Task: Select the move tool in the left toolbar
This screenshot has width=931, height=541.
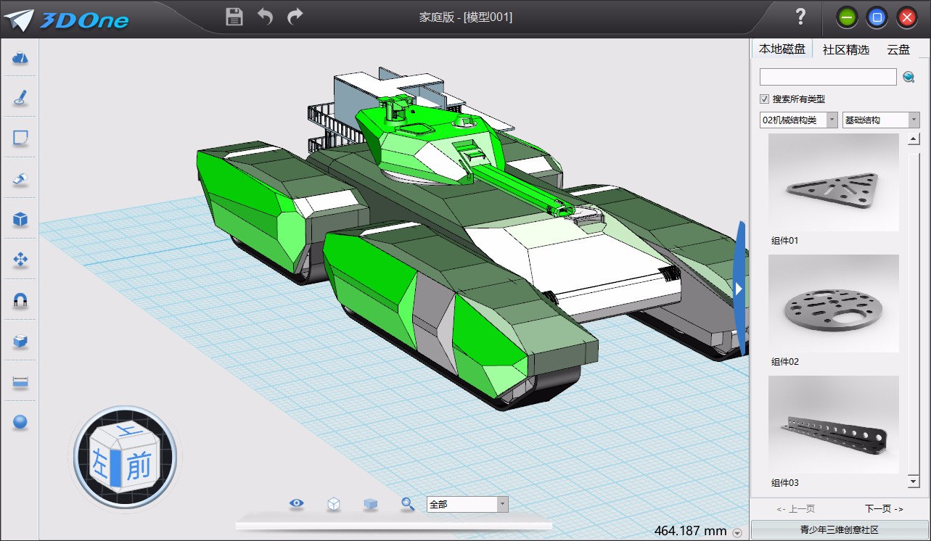Action: coord(20,258)
